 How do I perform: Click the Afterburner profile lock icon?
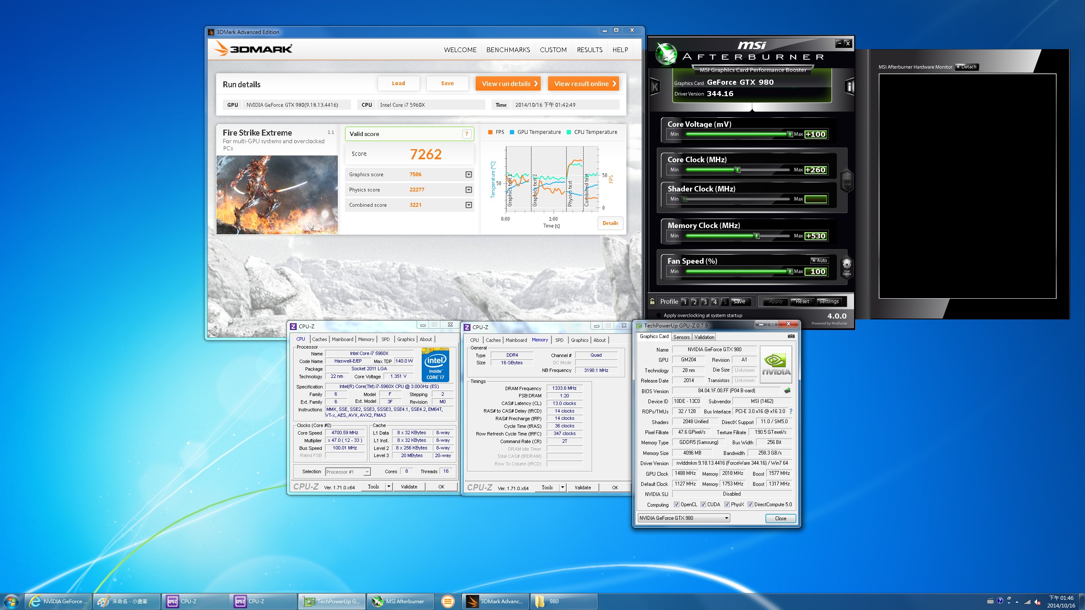652,301
